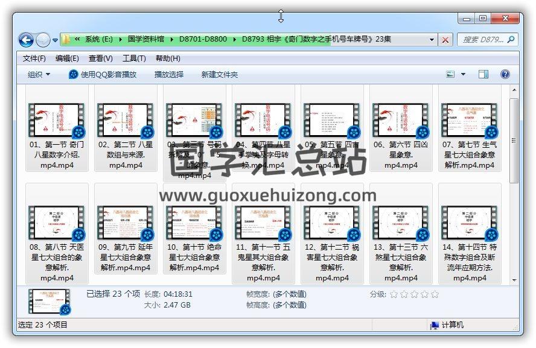This screenshot has height=348, width=536.
Task: Set rating to one star
Action: [x=394, y=294]
